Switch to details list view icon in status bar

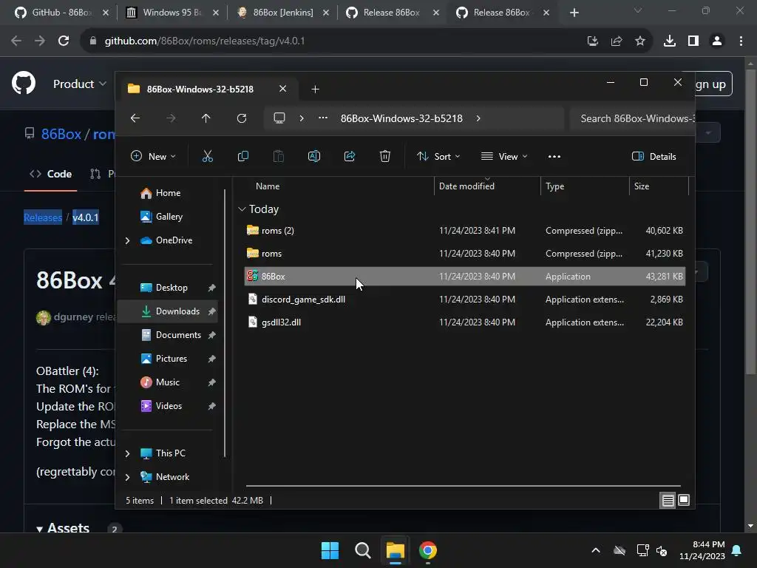coord(668,501)
